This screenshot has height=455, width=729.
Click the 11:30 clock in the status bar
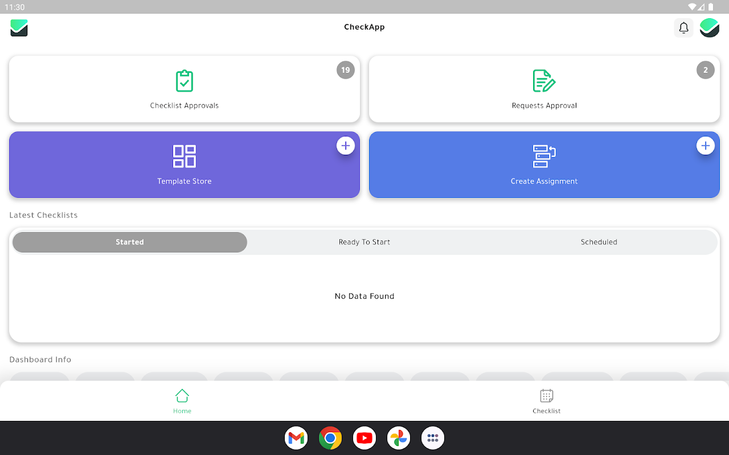click(15, 7)
